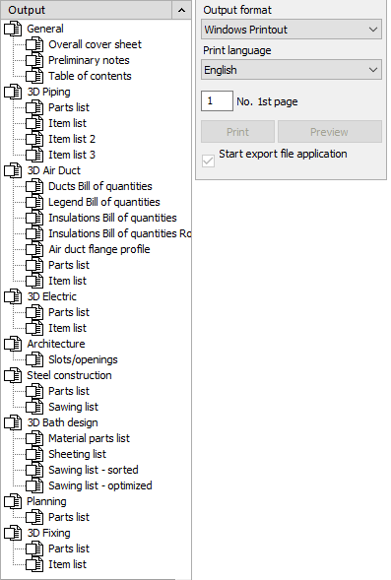The width and height of the screenshot is (391, 580).
Task: Open the Print language dropdown
Action: pos(292,70)
